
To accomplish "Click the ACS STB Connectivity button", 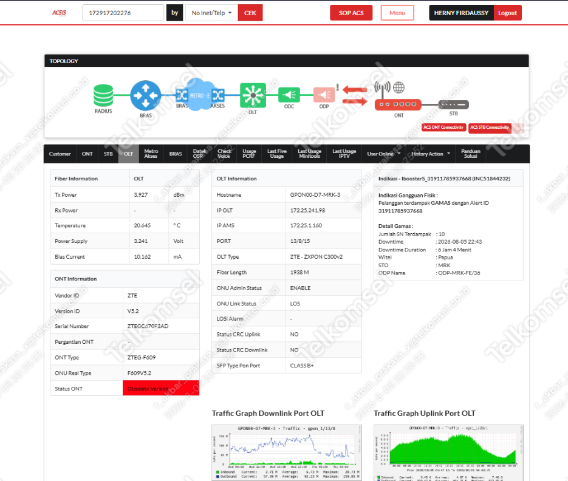I will (x=490, y=128).
